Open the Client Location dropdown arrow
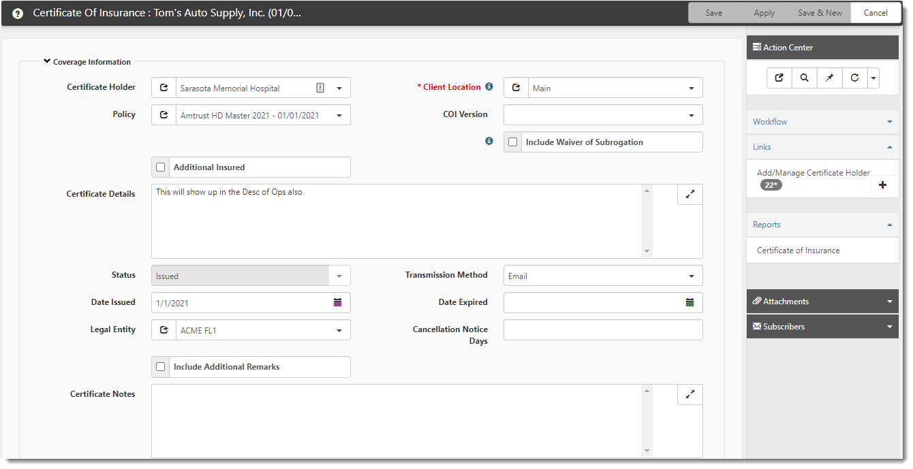The height and width of the screenshot is (469, 913). 692,88
